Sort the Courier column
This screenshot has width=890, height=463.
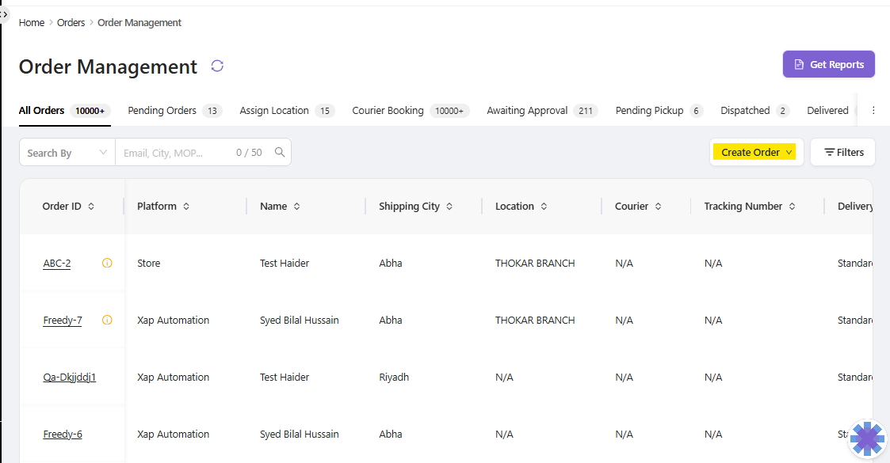(659, 207)
